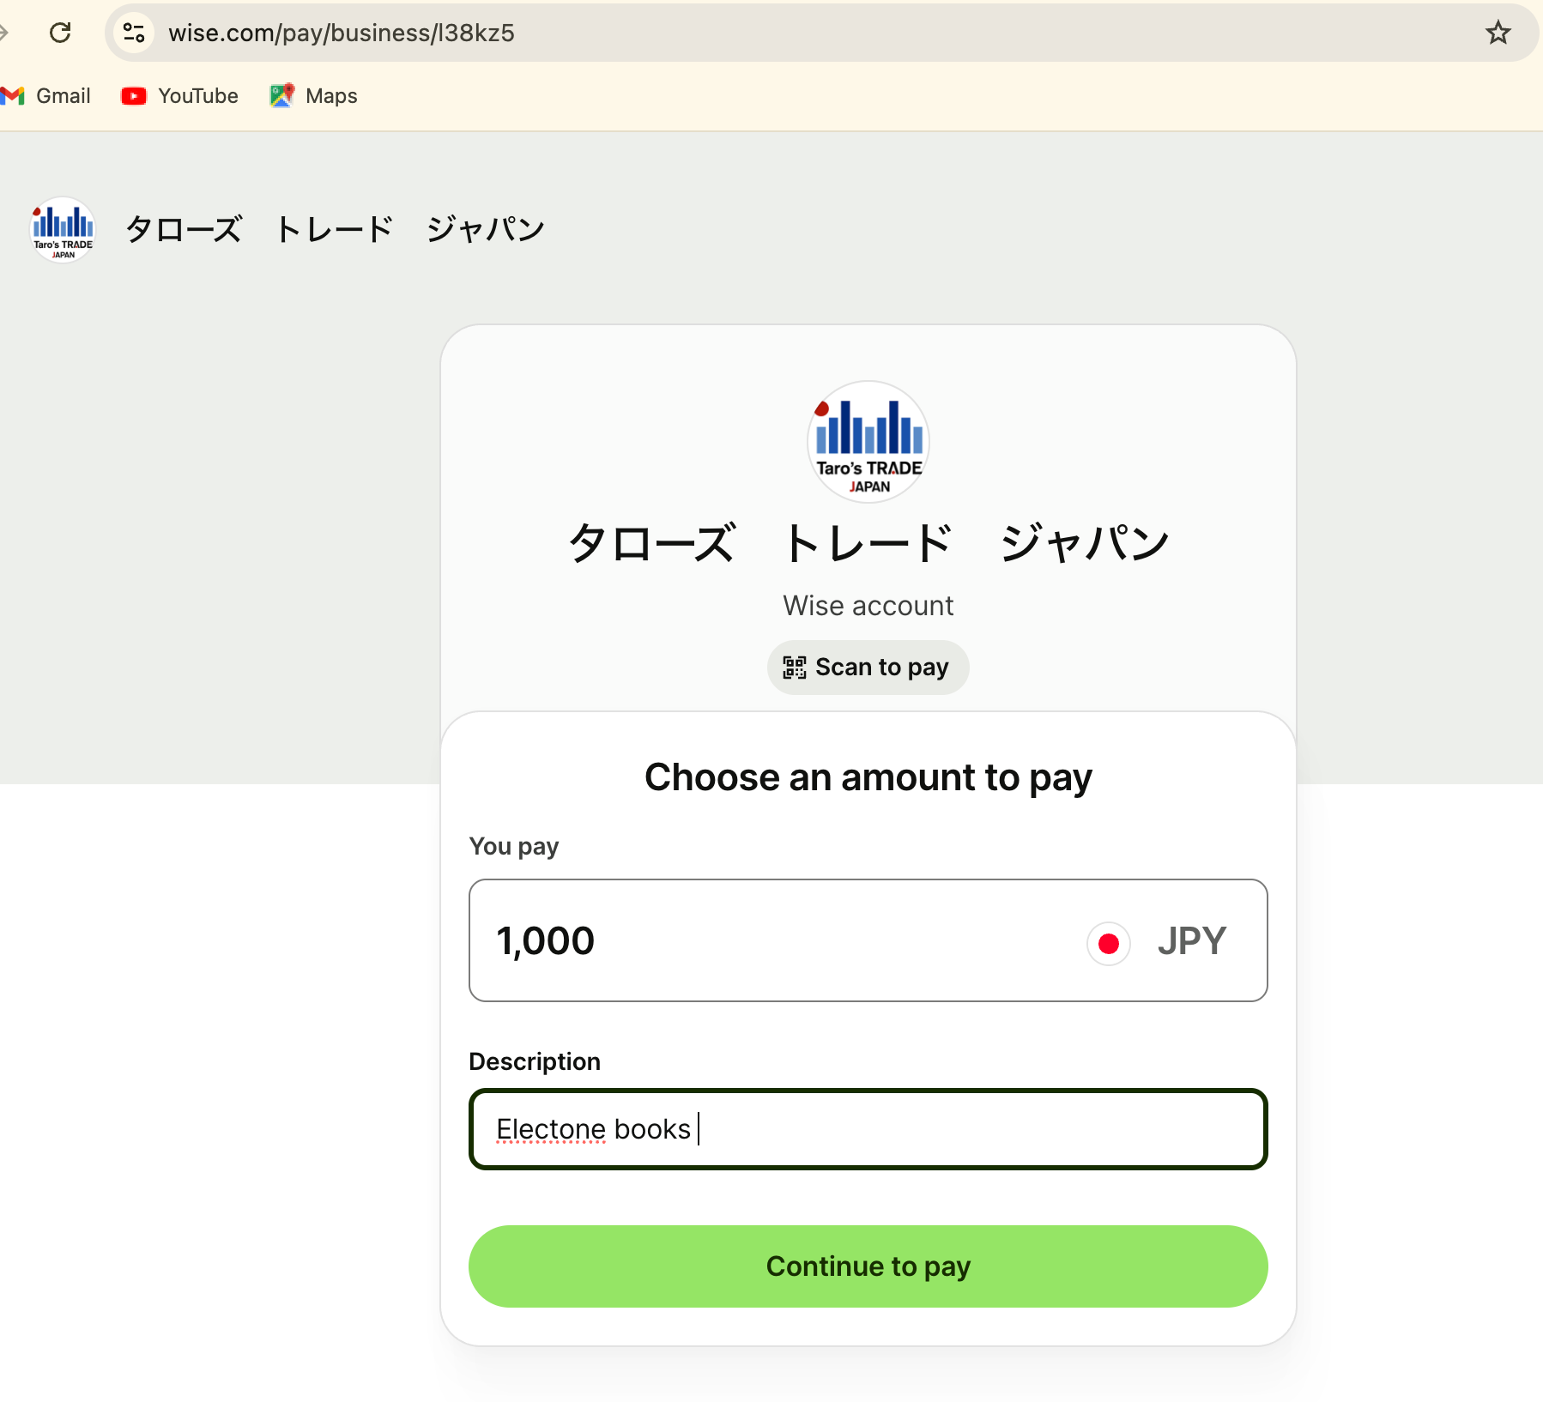This screenshot has width=1543, height=1402.
Task: Open the Maps bookmark
Action: pyautogui.click(x=314, y=96)
